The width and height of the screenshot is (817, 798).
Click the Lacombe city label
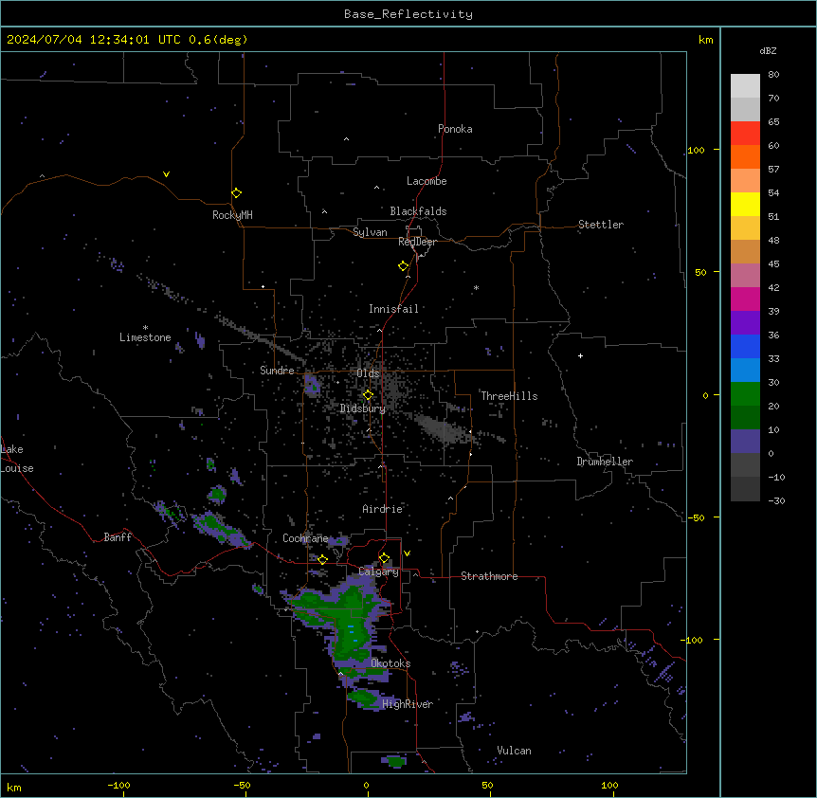(x=427, y=181)
